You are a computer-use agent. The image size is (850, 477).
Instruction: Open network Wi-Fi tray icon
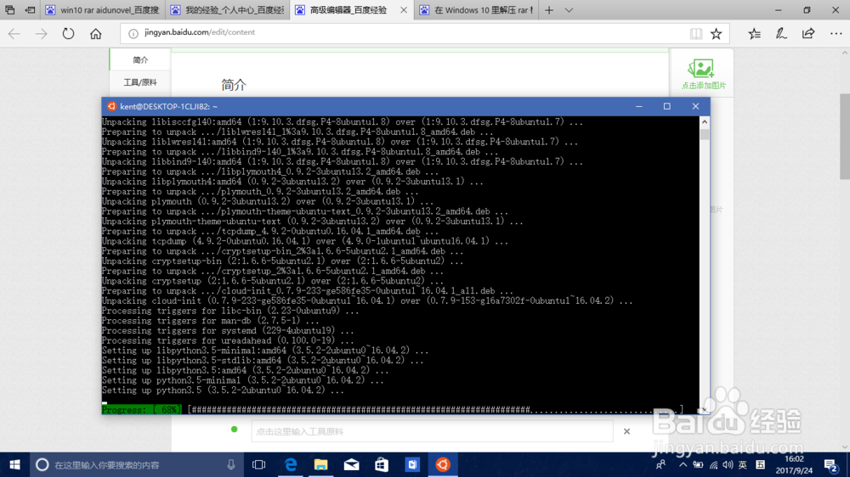713,464
